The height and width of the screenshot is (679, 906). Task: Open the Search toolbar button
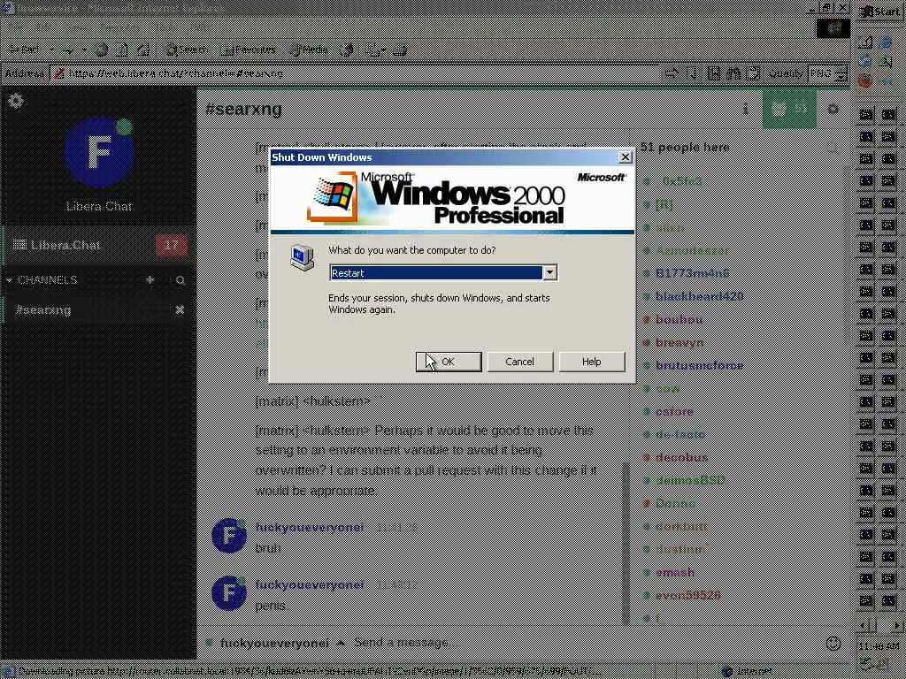coord(186,50)
